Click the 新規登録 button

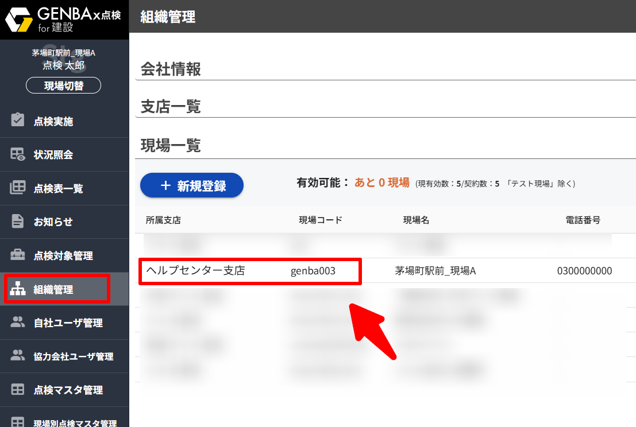coord(192,185)
